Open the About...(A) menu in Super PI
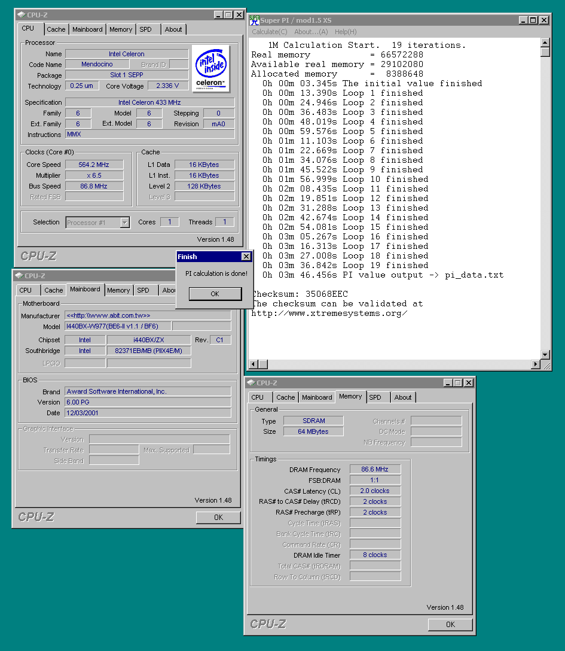 [x=311, y=32]
